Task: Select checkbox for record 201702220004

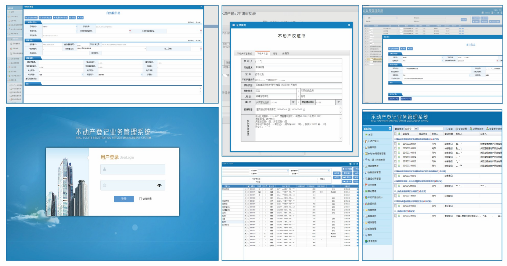Action: 395,144
